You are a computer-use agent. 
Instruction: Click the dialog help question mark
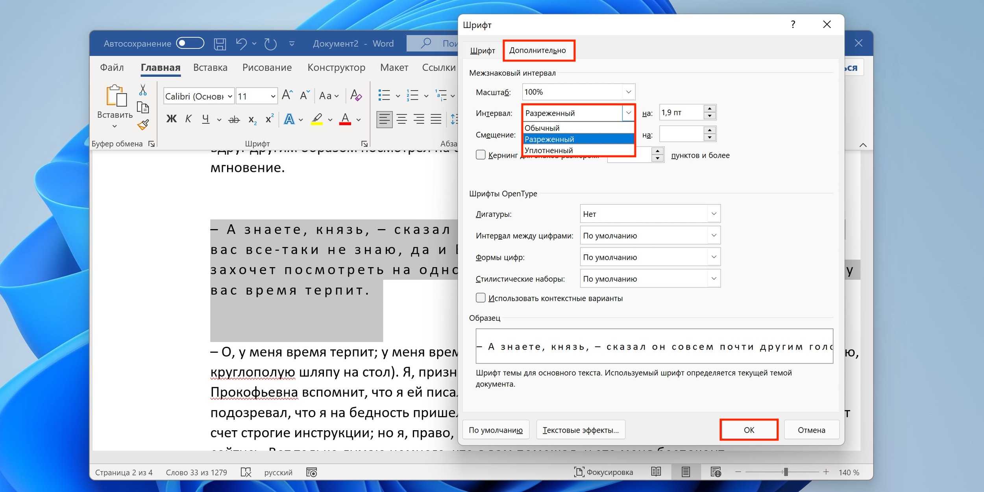793,24
